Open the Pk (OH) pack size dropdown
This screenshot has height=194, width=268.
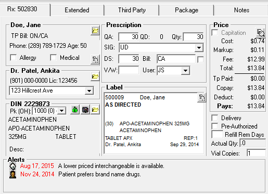point(61,111)
